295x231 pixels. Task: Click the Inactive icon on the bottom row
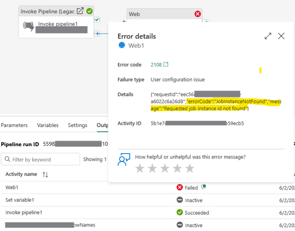(x=180, y=225)
